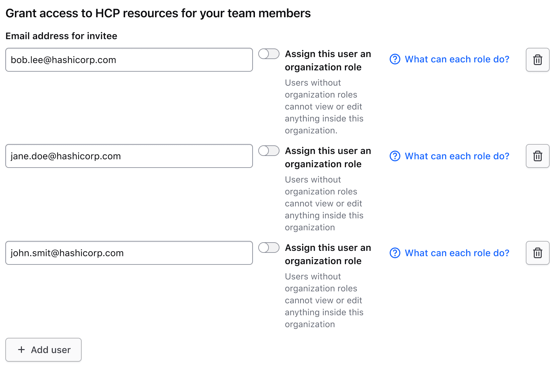The image size is (555, 367).
Task: Click into the jane.doe@hashicorp.com email input
Action: [129, 156]
